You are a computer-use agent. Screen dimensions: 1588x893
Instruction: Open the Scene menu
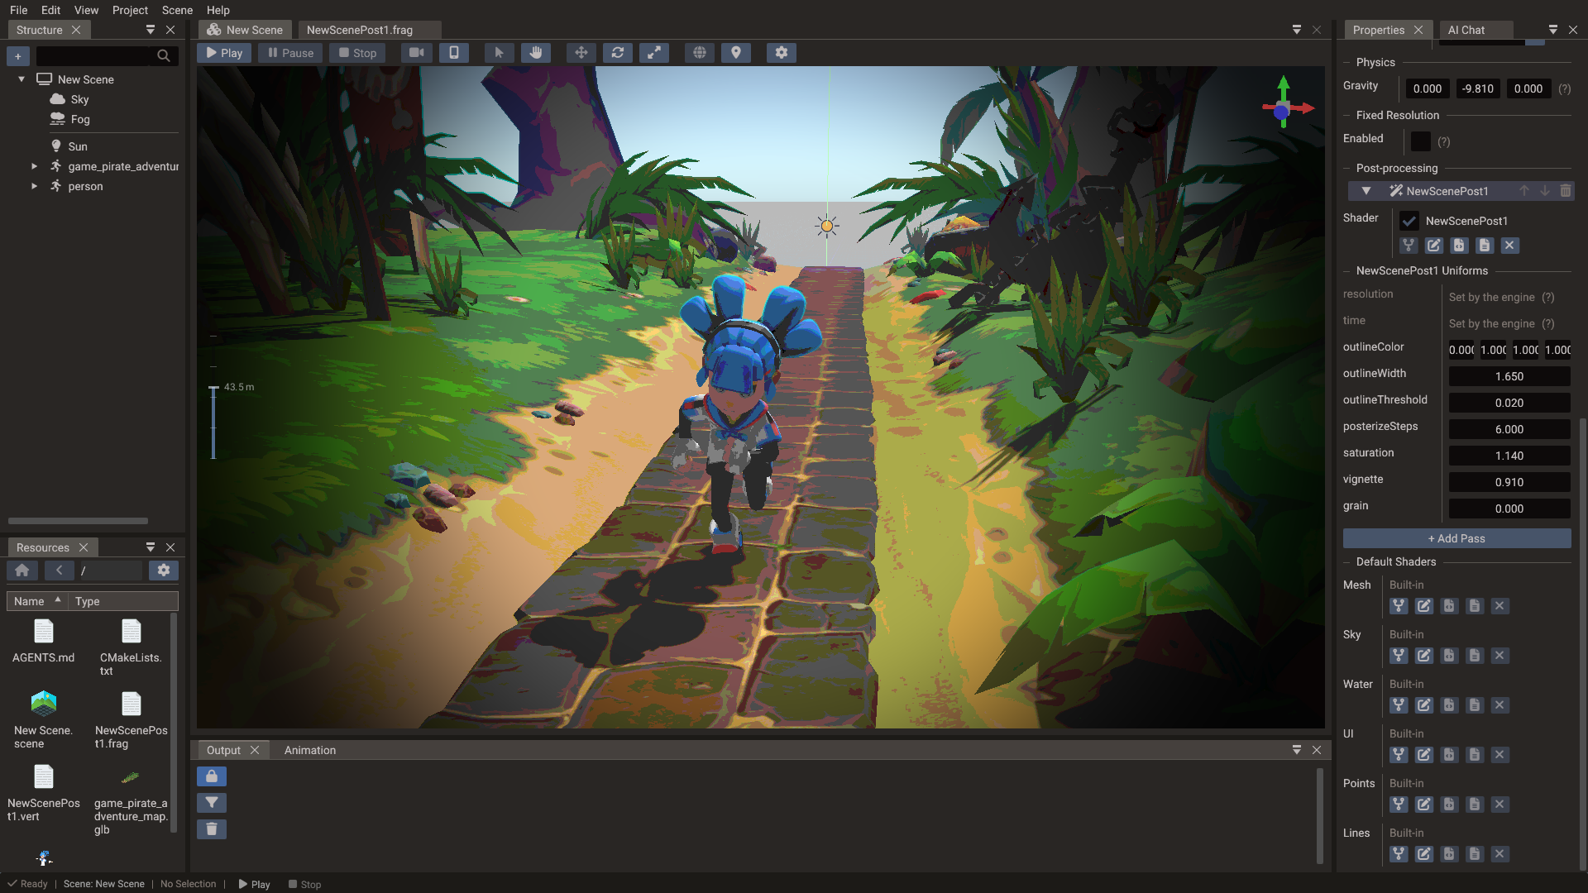[x=177, y=10]
